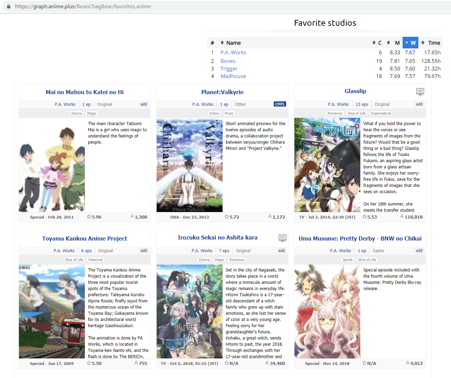Viewport: 451px width, 378px height.
Task: Sort studios table by M column
Action: pos(393,43)
